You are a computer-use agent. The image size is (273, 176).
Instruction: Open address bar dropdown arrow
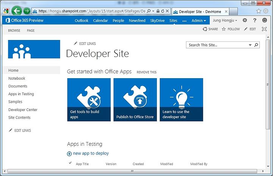[x=153, y=11]
